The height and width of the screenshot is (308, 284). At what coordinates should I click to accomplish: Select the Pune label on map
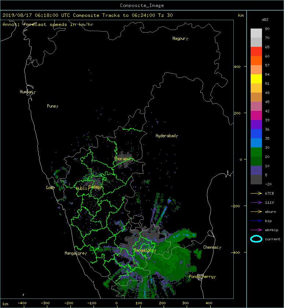coord(52,106)
